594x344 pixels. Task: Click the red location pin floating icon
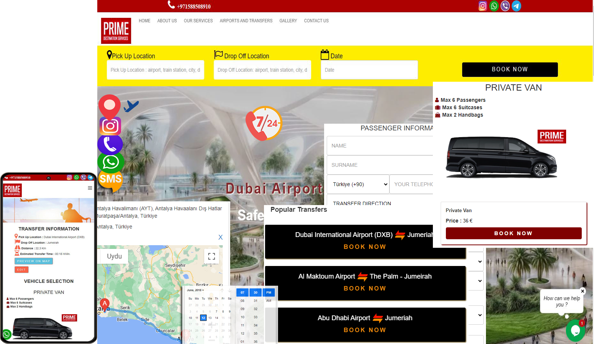[x=110, y=106]
